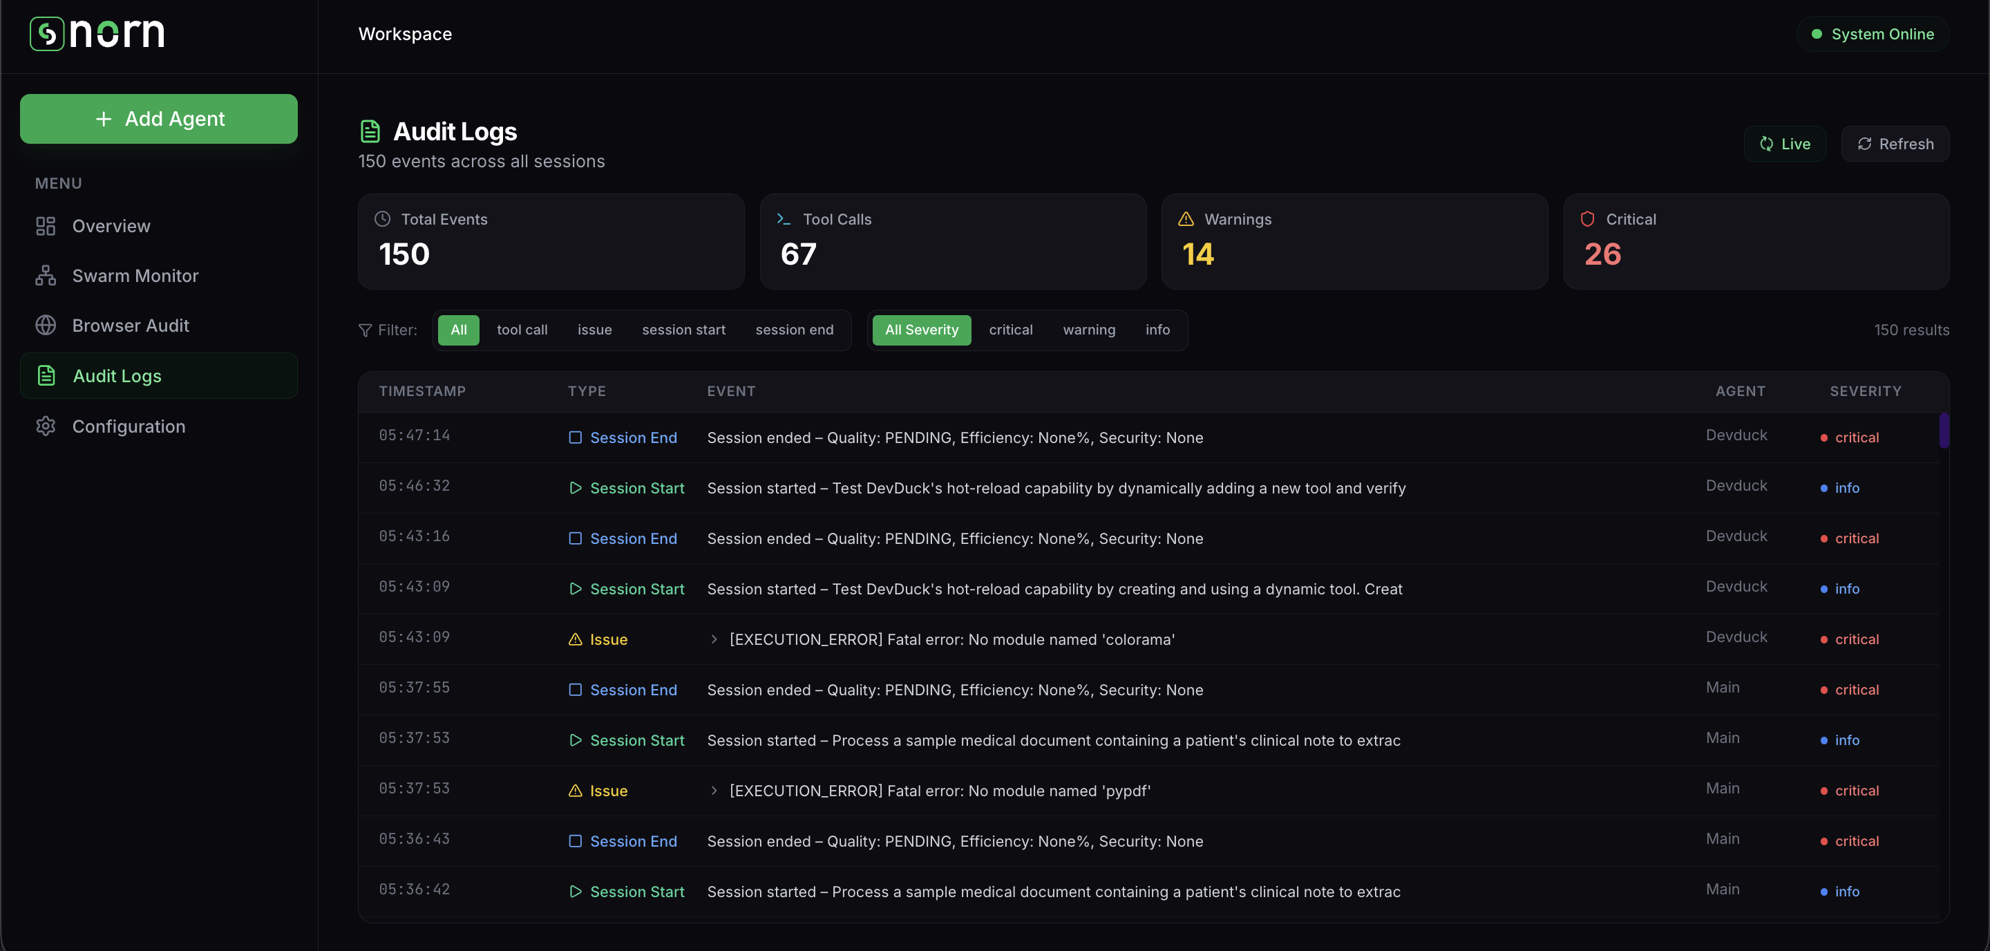Expand the colorama execution error row
This screenshot has height=951, width=1990.
713,639
